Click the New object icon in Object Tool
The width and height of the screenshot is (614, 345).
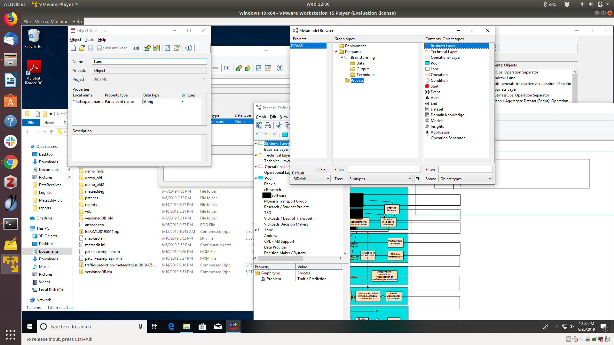pos(73,48)
